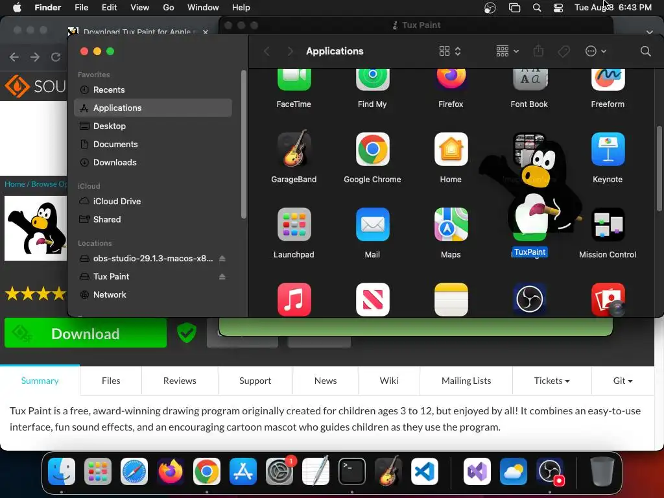Image resolution: width=664 pixels, height=498 pixels.
Task: Open Safari from the Dock
Action: (x=134, y=471)
